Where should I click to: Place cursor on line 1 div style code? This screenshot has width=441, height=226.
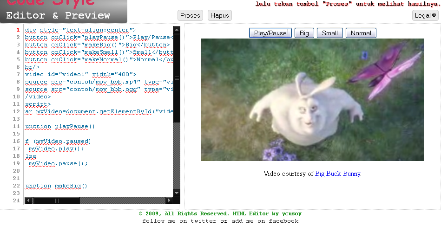pos(81,30)
